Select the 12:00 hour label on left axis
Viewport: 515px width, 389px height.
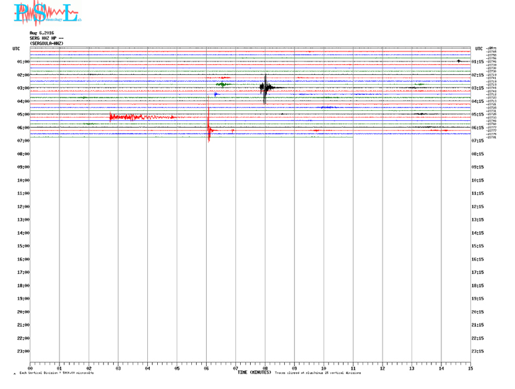(x=23, y=207)
